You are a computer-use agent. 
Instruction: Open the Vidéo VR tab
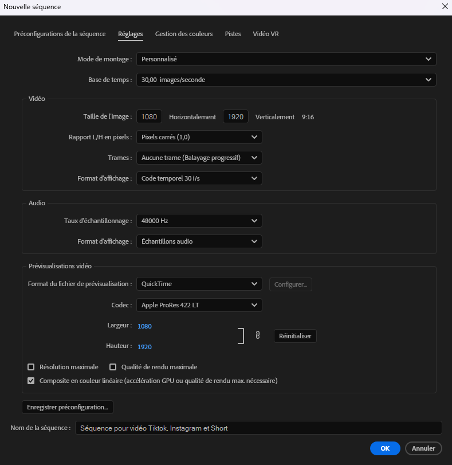click(x=266, y=34)
